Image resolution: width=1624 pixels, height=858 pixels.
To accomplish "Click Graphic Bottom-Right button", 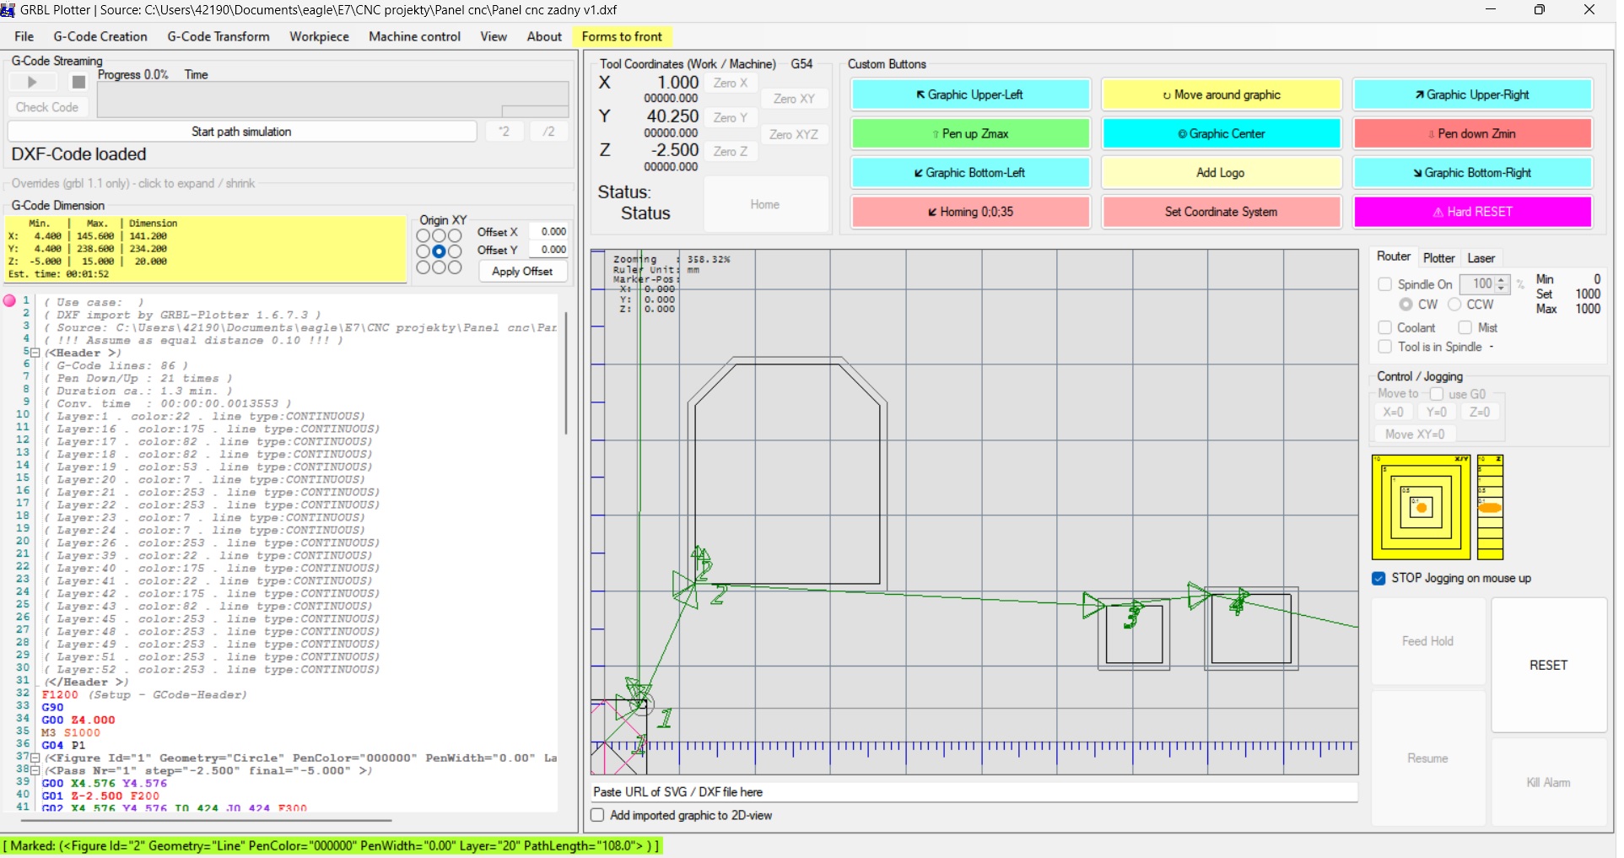I will tap(1472, 173).
